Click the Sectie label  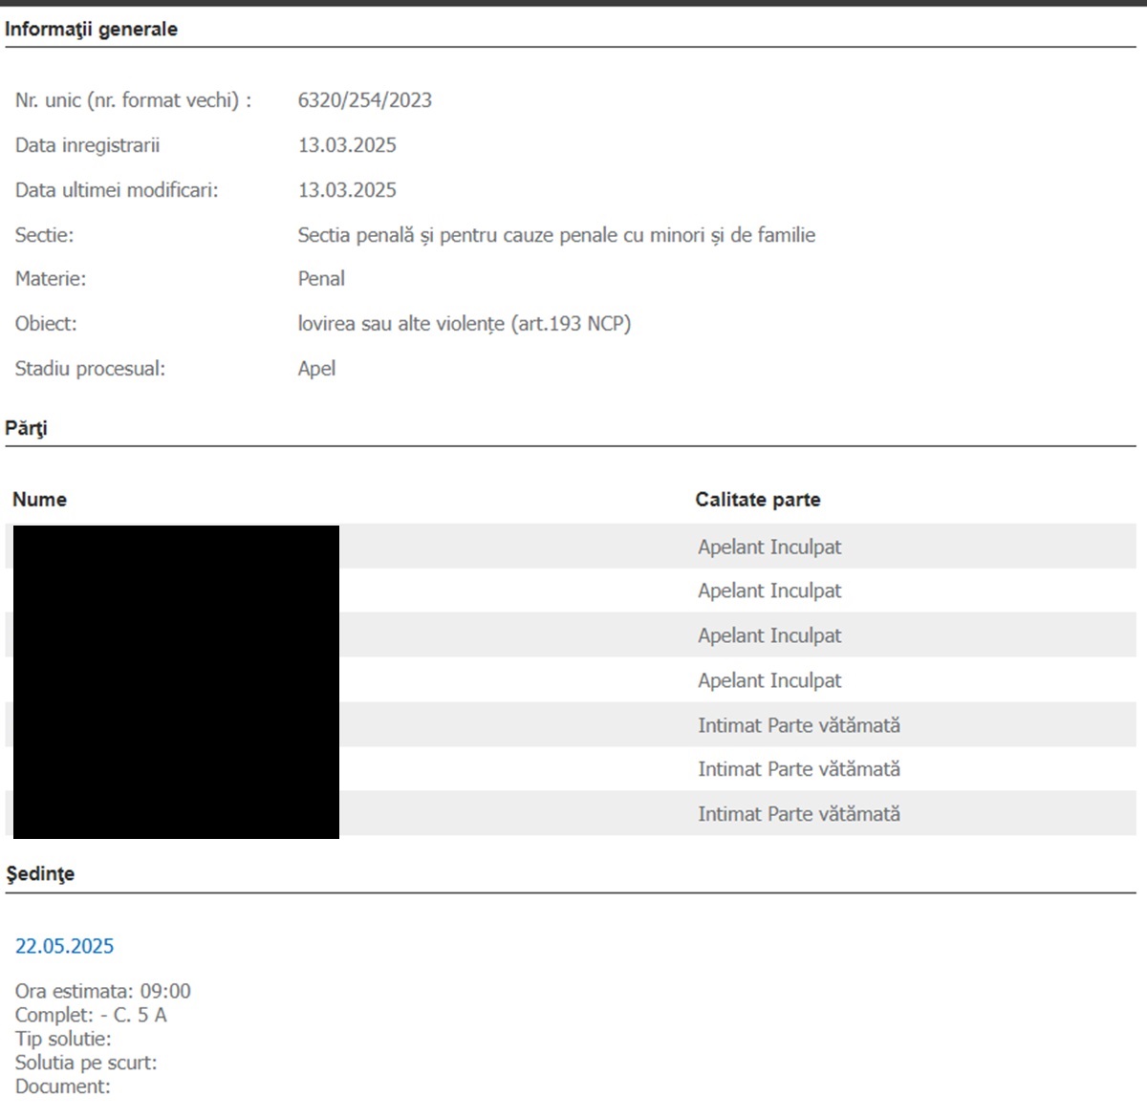tap(44, 235)
